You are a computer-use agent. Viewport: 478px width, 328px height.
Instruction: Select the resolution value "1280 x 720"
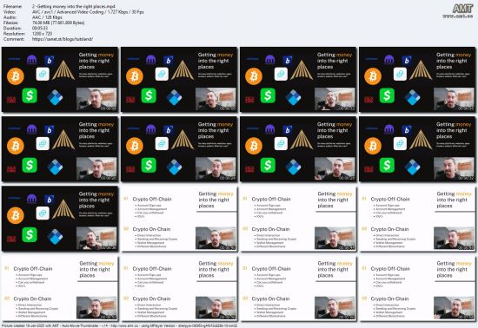[42, 34]
